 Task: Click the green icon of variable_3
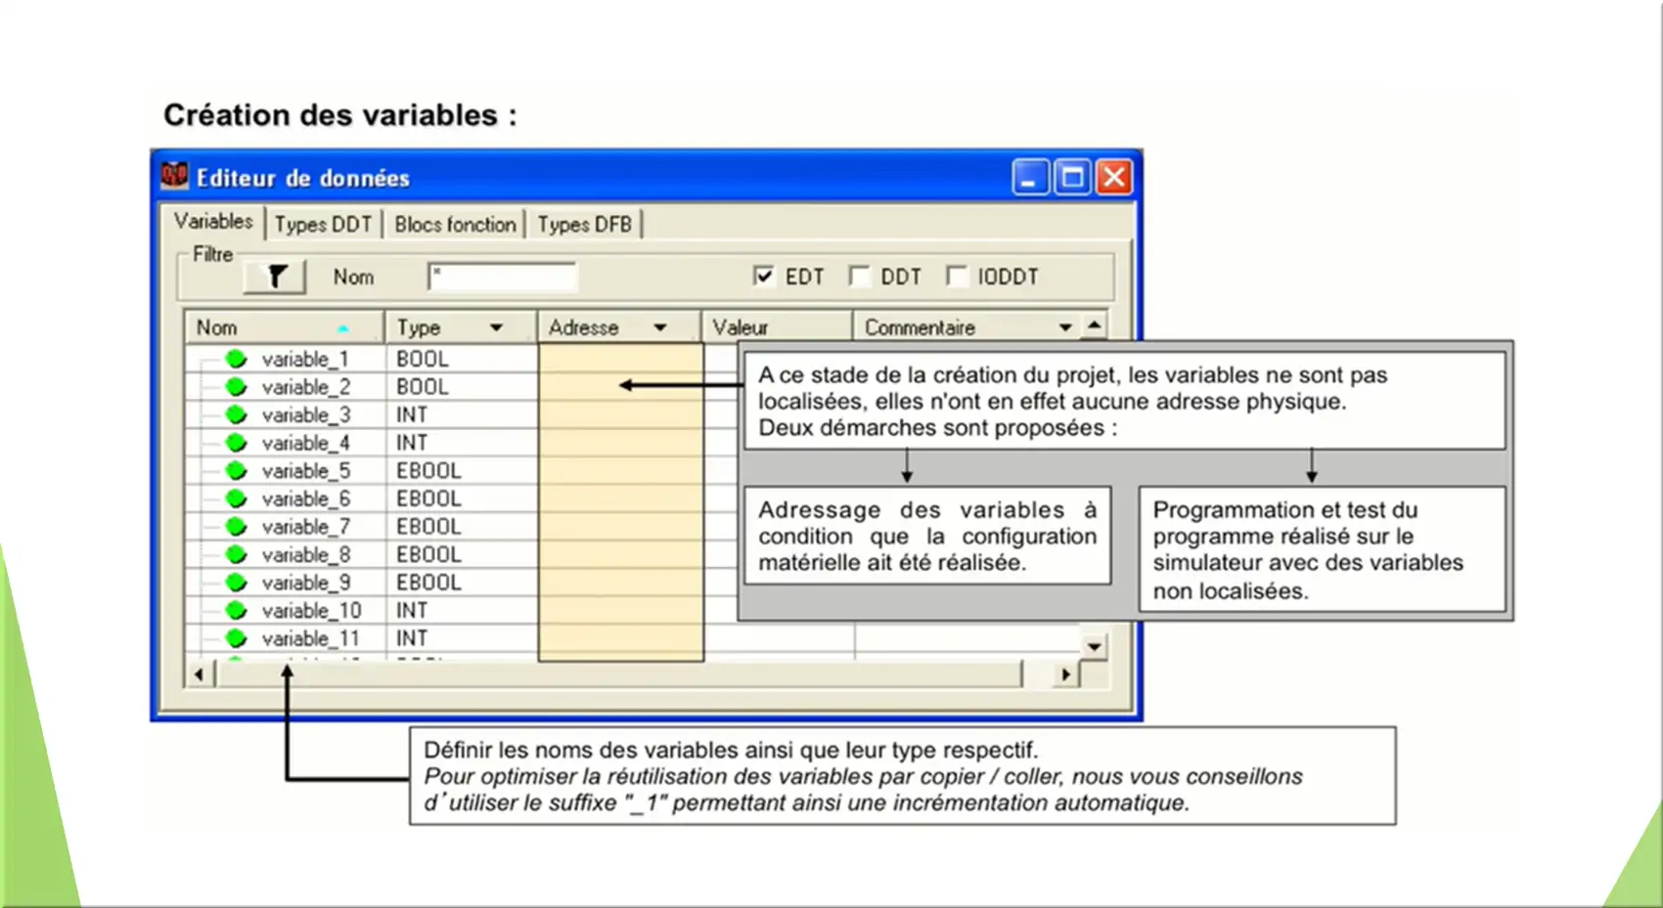(x=236, y=414)
